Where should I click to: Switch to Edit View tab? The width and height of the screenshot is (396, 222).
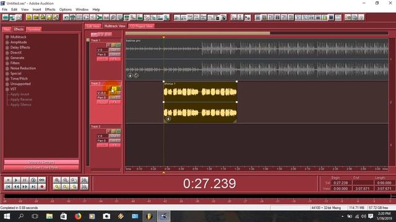(93, 26)
